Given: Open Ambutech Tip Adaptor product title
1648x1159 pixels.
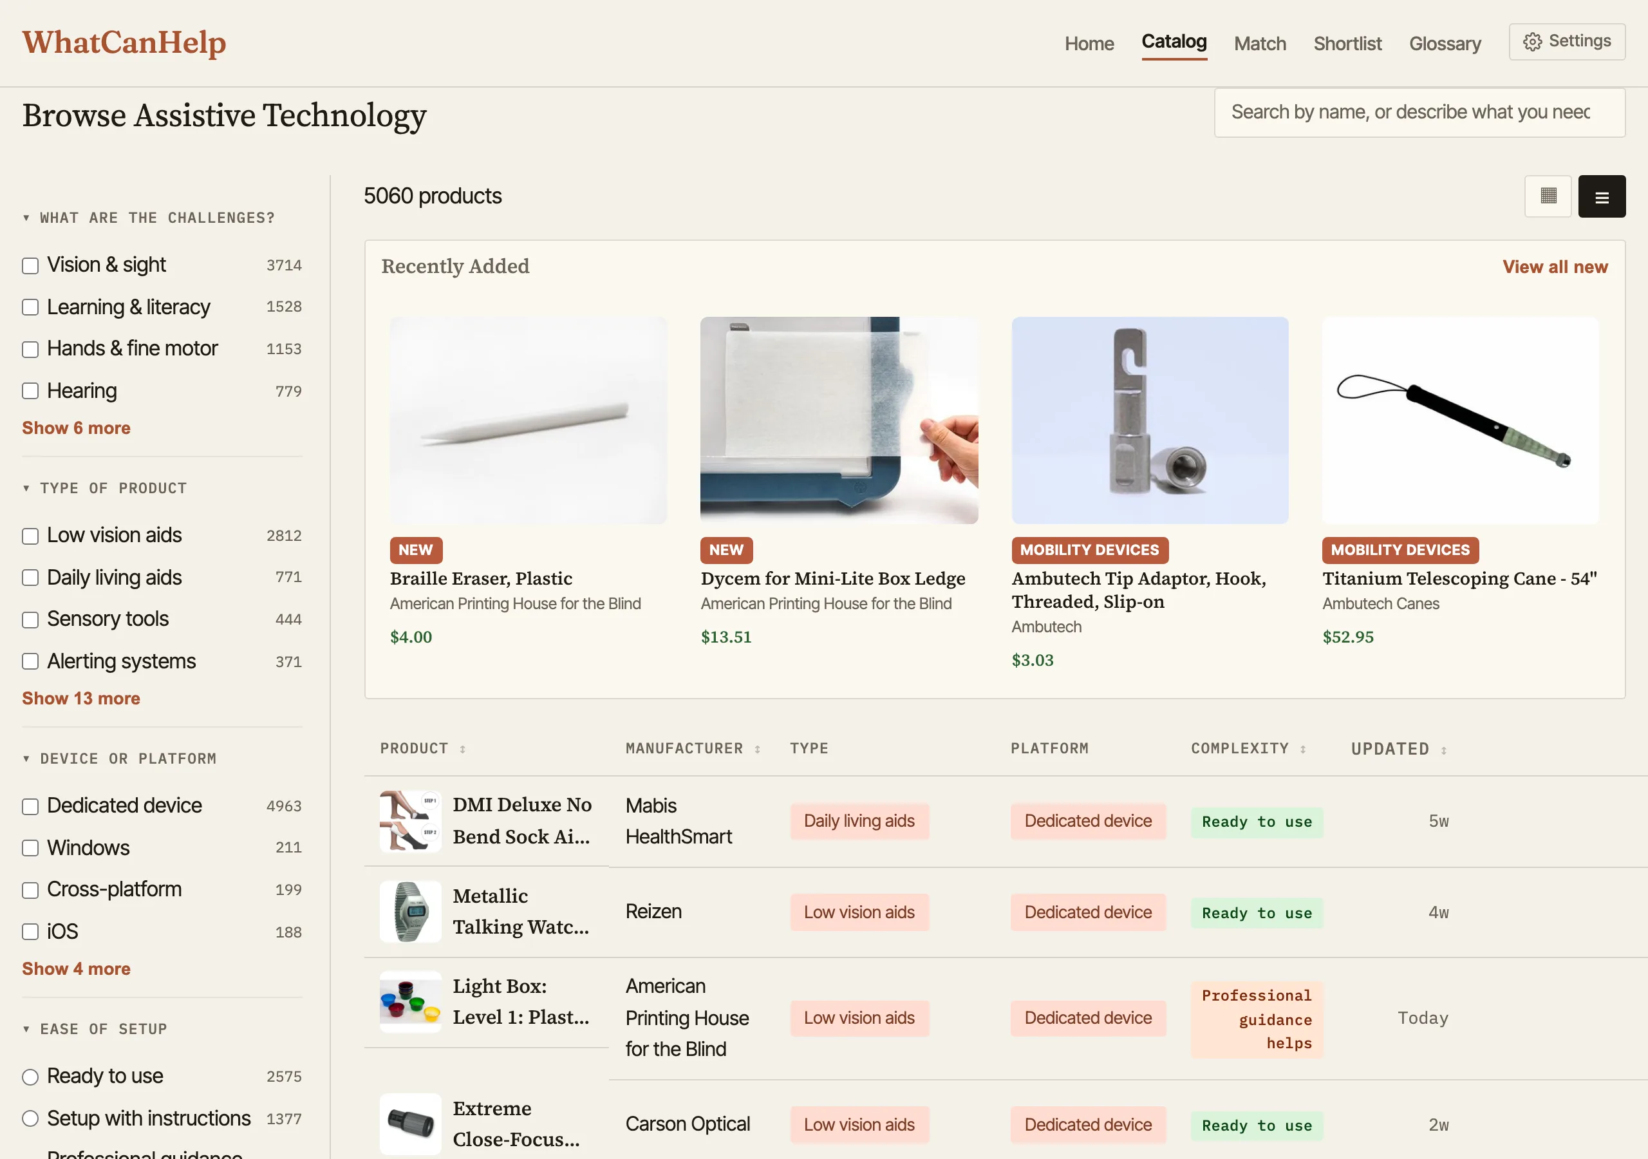Looking at the screenshot, I should [1139, 590].
